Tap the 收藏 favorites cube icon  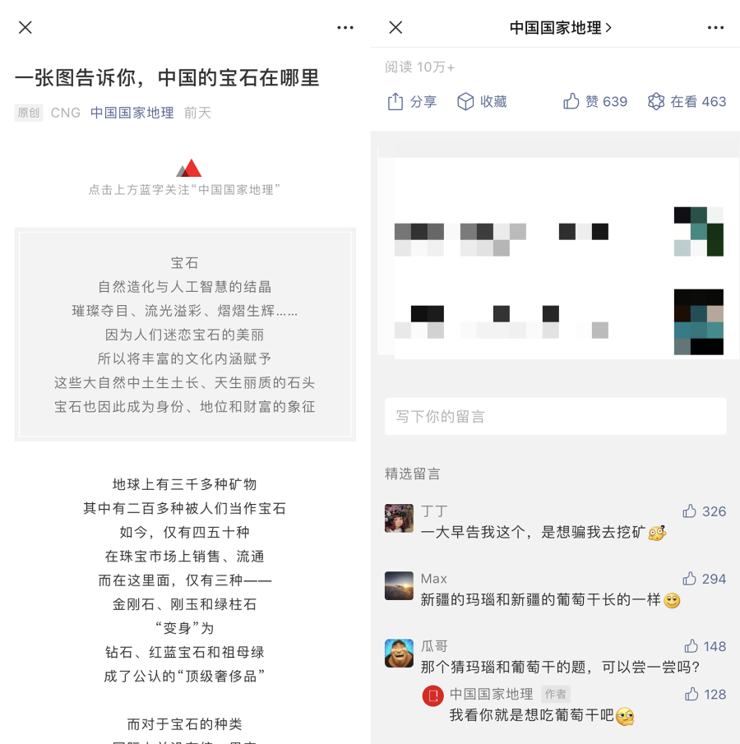465,101
